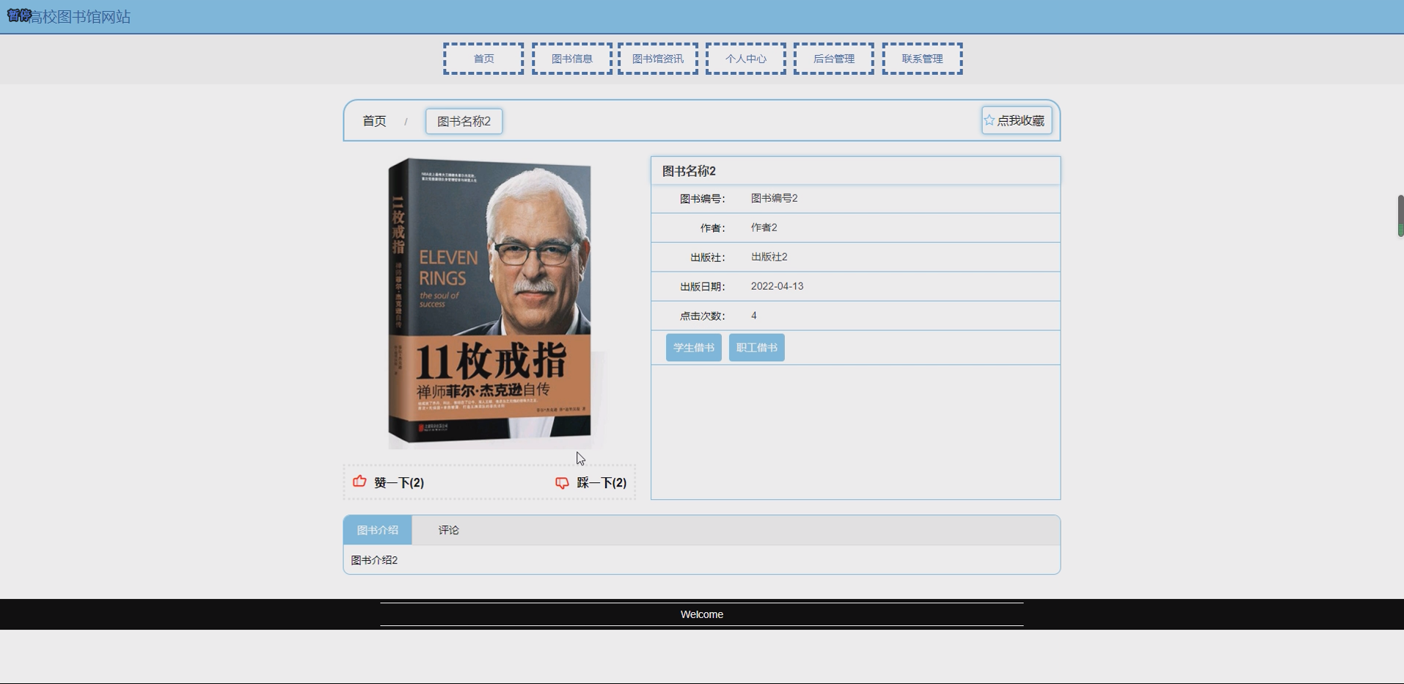Click the 出版社: label
This screenshot has height=684, width=1404.
(x=707, y=258)
